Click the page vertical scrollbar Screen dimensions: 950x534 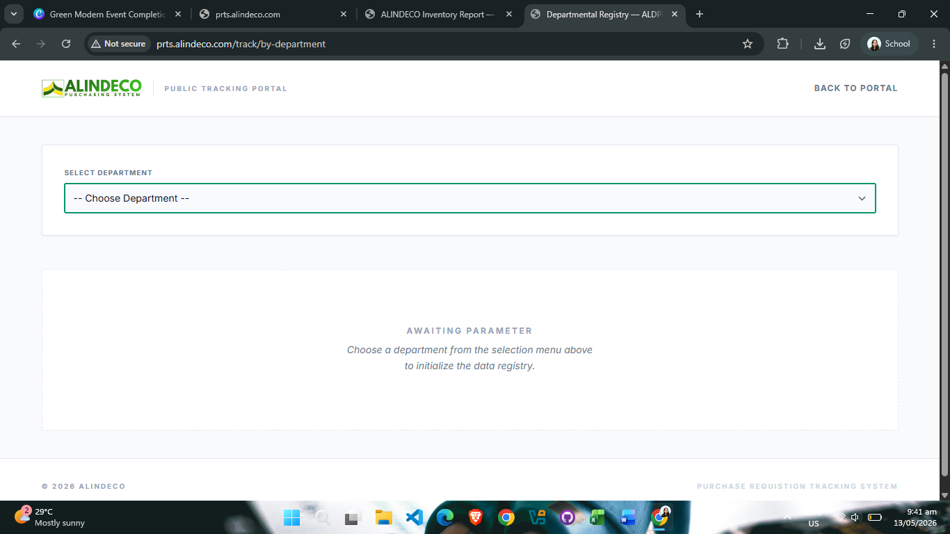(x=944, y=271)
